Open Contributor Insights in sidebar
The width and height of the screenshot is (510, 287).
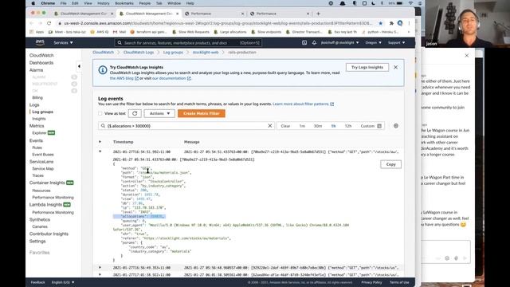pos(49,234)
